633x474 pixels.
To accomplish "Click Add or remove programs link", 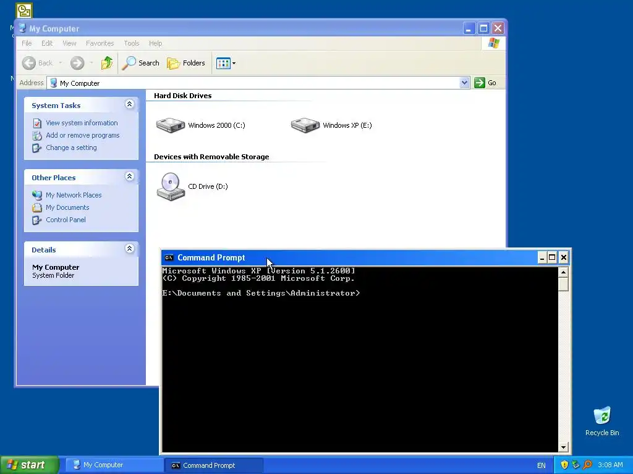I will coord(82,135).
